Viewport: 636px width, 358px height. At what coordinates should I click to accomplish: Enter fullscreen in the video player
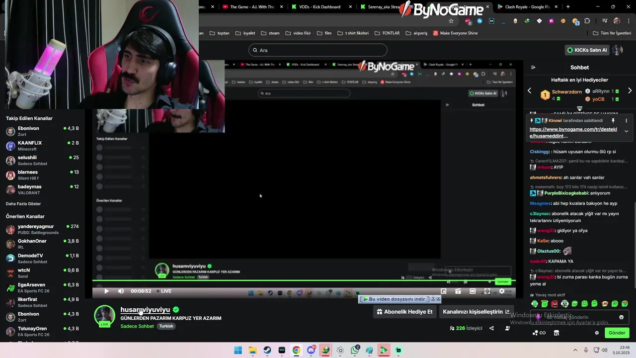pos(487,291)
